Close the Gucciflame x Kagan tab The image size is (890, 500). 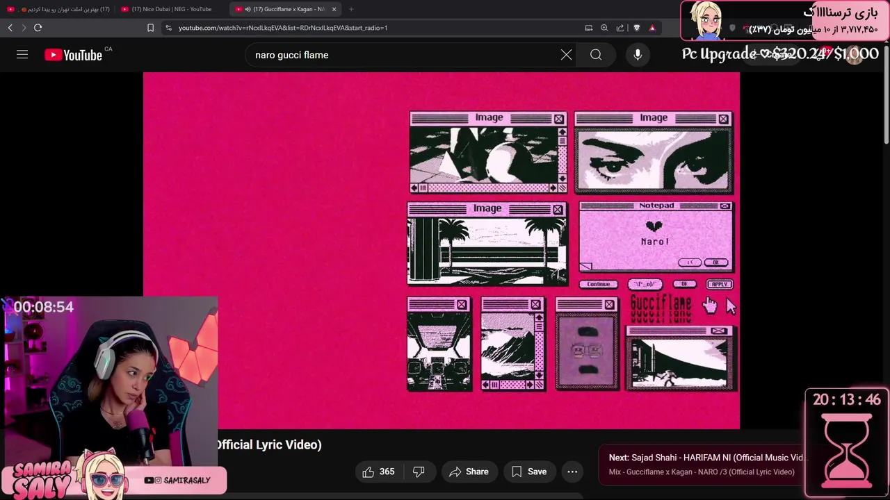click(334, 9)
